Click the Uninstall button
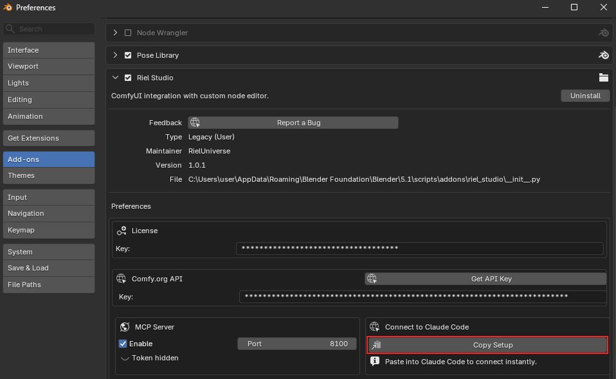This screenshot has width=616, height=379. coord(585,96)
